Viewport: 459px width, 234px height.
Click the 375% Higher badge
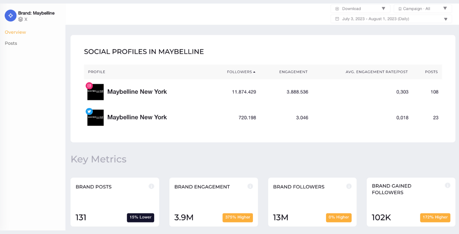238,218
